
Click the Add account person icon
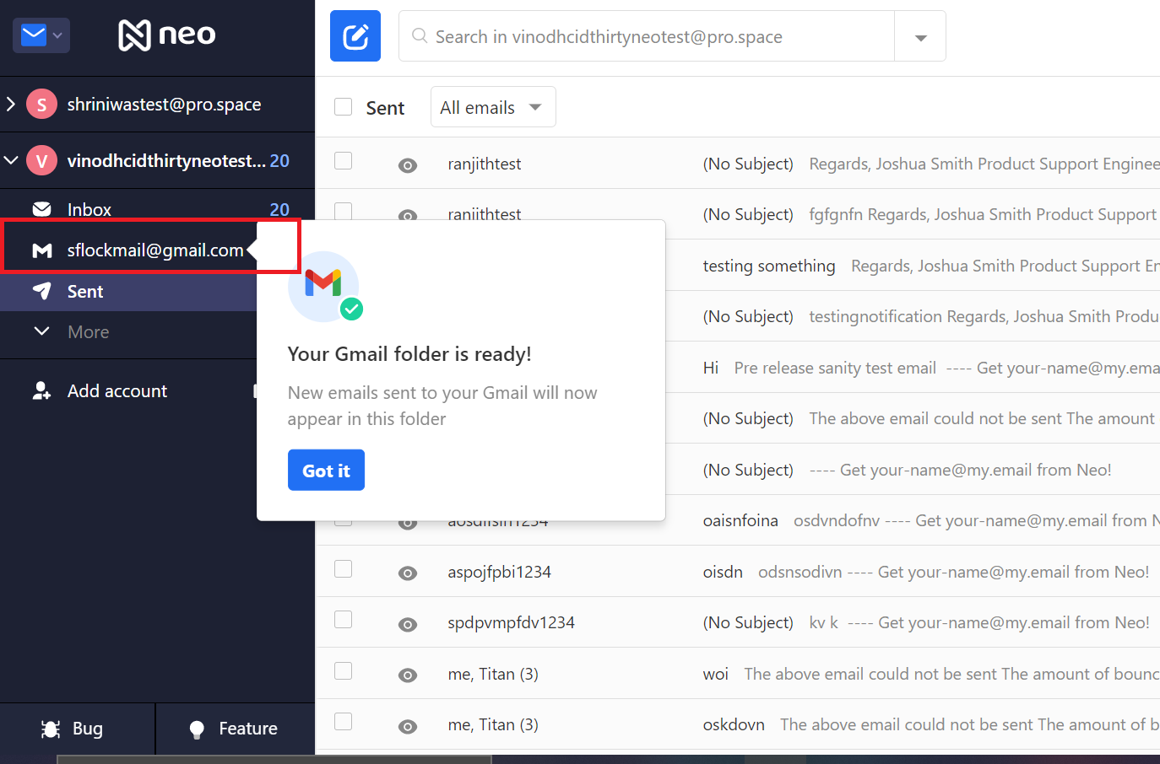pyautogui.click(x=41, y=390)
